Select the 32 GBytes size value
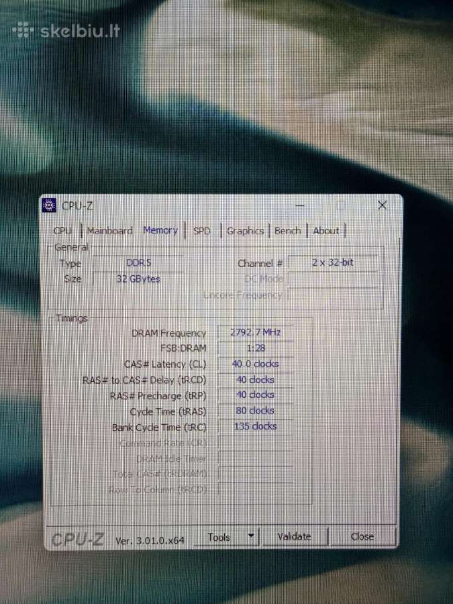This screenshot has height=604, width=453. pyautogui.click(x=139, y=279)
